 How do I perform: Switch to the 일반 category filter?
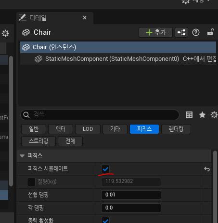point(34,129)
